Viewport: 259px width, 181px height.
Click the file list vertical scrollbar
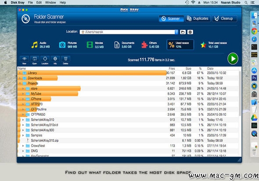point(240,93)
